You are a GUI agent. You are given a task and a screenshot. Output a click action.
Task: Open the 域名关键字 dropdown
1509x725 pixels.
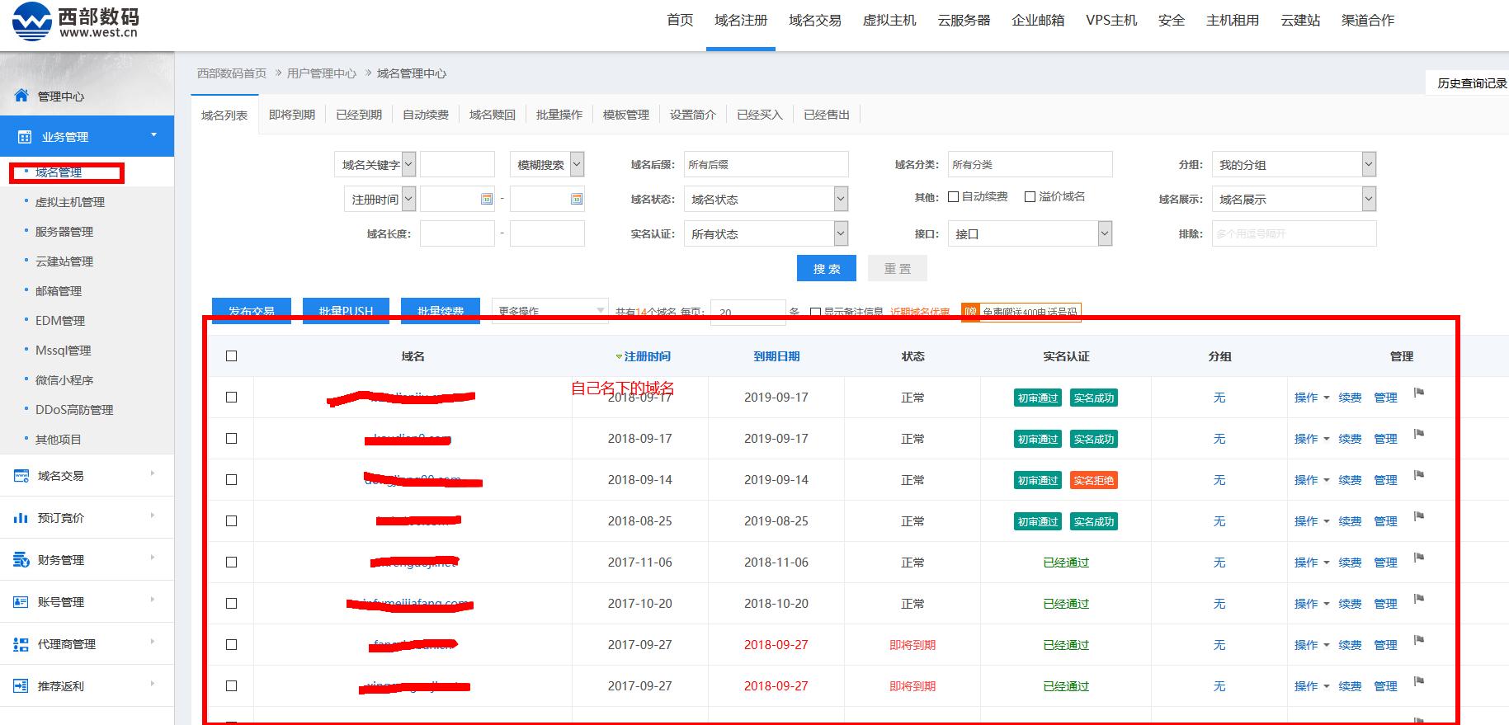click(375, 165)
